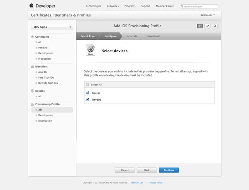
Task: Open the iOS Apps platform dropdown
Action: (x=52, y=27)
